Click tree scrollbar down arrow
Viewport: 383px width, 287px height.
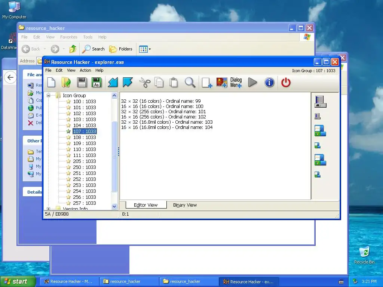tap(114, 206)
